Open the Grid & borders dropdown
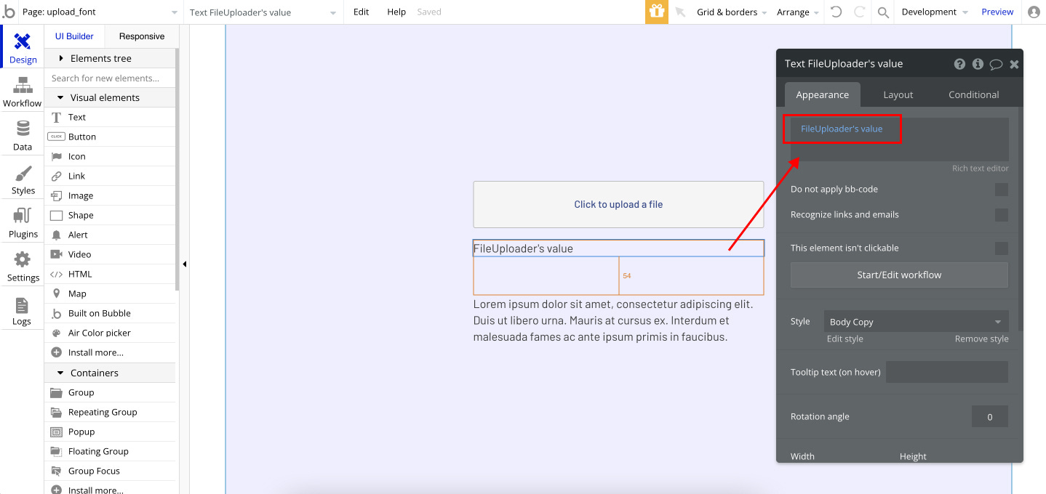The height and width of the screenshot is (494, 1046). 732,12
